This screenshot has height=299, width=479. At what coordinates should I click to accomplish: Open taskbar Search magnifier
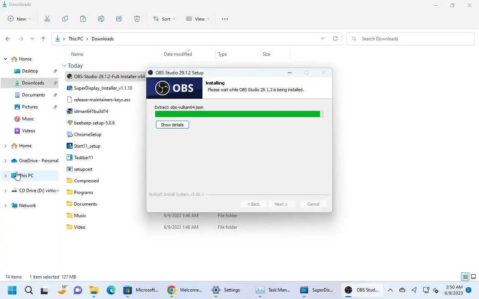pos(28,290)
